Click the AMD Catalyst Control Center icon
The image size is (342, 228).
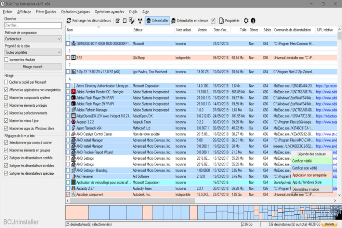(74, 134)
